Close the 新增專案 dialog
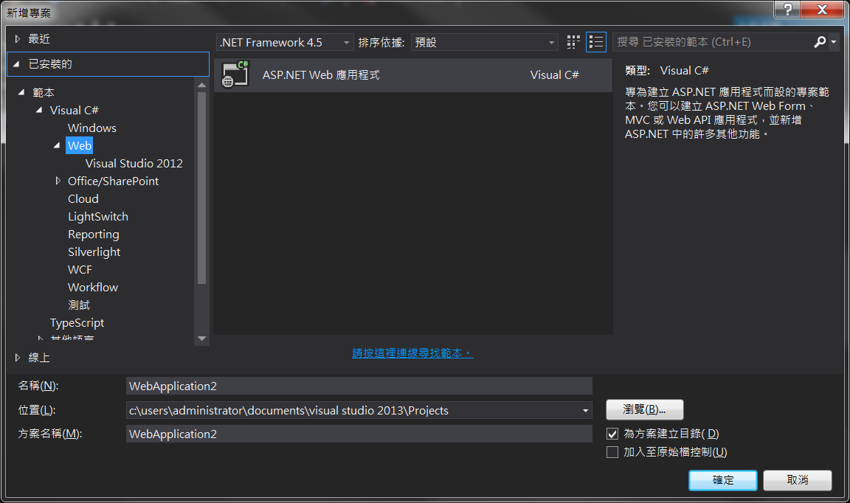 click(822, 9)
